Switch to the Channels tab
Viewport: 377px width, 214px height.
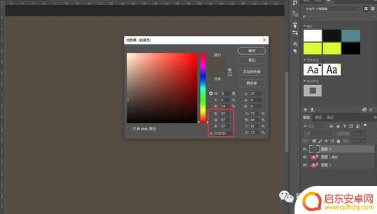[318, 118]
